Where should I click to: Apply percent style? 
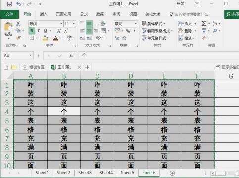click(x=128, y=31)
